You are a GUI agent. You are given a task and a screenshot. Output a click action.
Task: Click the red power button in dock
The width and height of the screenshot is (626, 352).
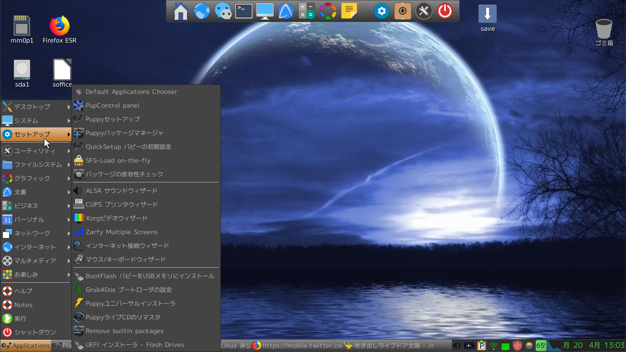[x=445, y=11]
